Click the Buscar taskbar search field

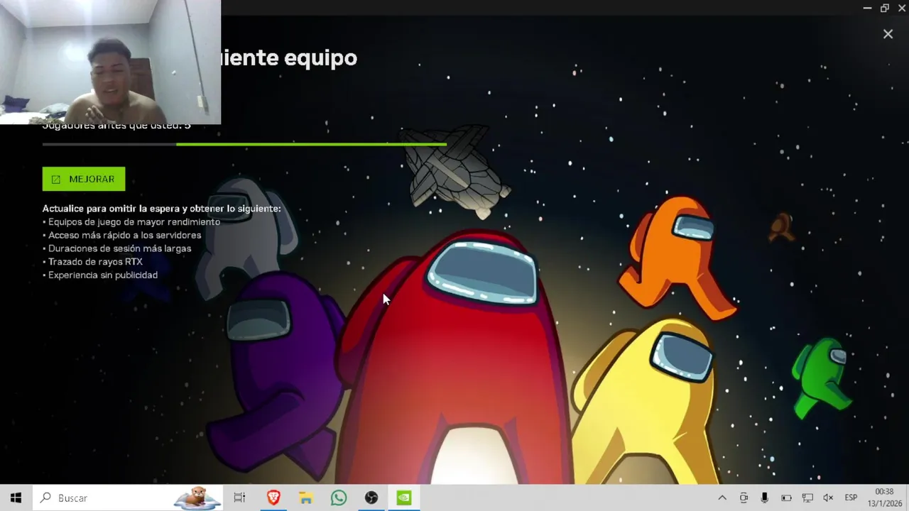click(x=128, y=498)
